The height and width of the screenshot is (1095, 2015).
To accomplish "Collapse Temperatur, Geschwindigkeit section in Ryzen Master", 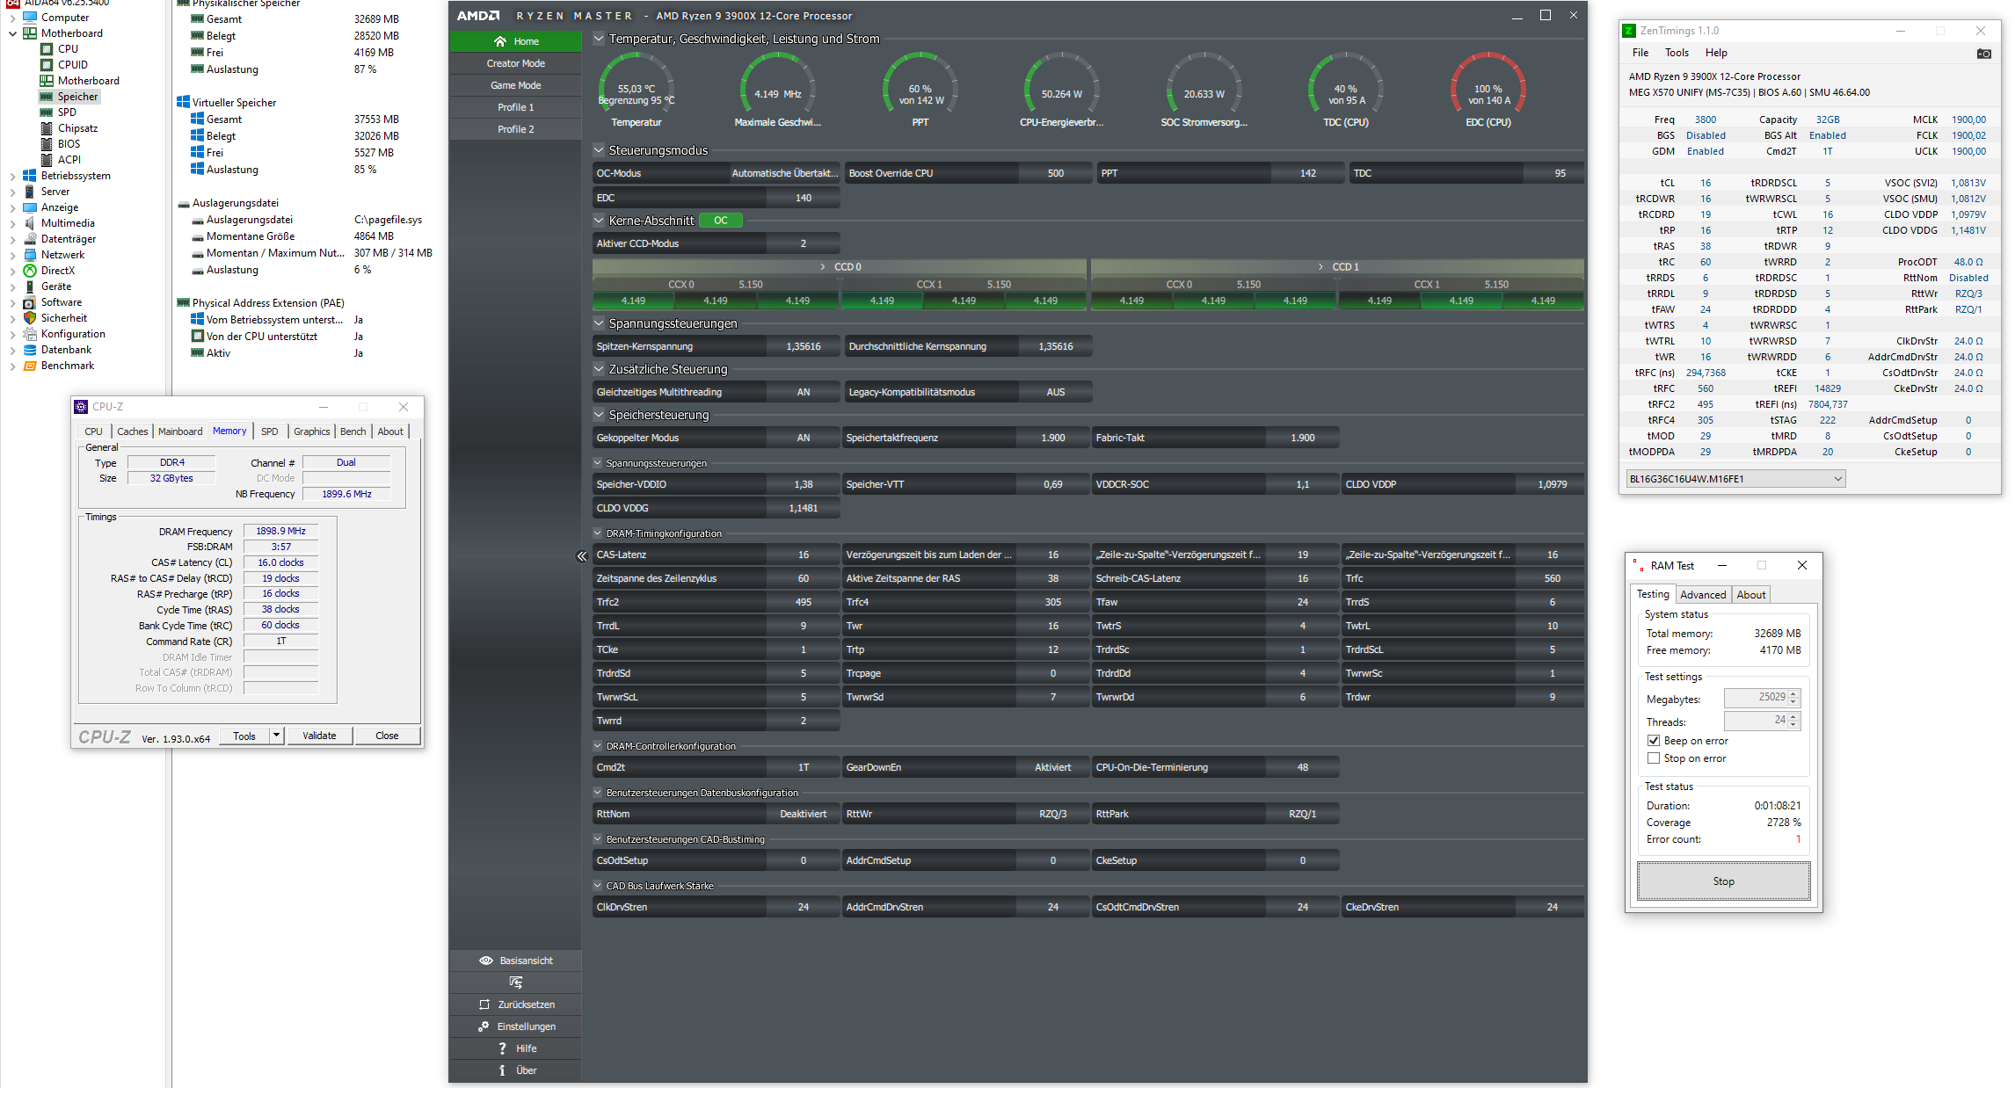I will click(x=599, y=39).
